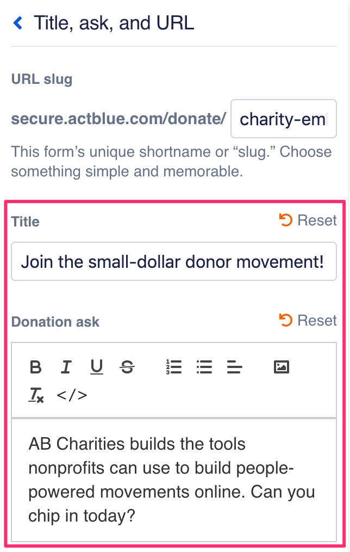Switch to HTML code view
The height and width of the screenshot is (552, 350).
tap(72, 395)
